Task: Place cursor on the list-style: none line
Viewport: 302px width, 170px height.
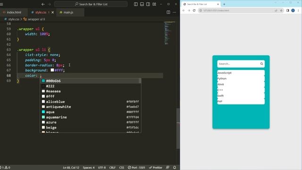Action: pos(42,55)
